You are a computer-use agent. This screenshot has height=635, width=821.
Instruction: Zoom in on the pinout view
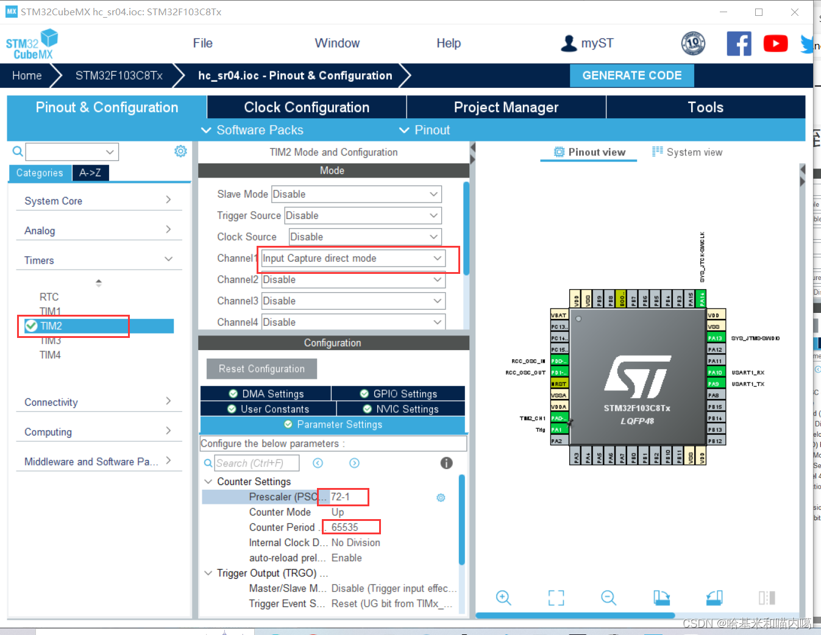(x=503, y=598)
